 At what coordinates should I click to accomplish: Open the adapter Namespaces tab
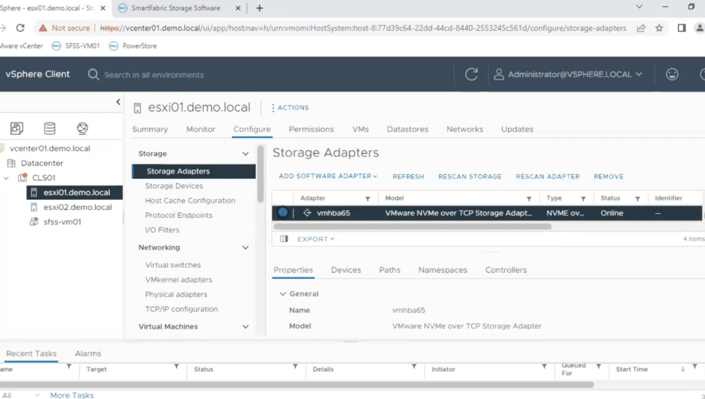[x=442, y=270]
